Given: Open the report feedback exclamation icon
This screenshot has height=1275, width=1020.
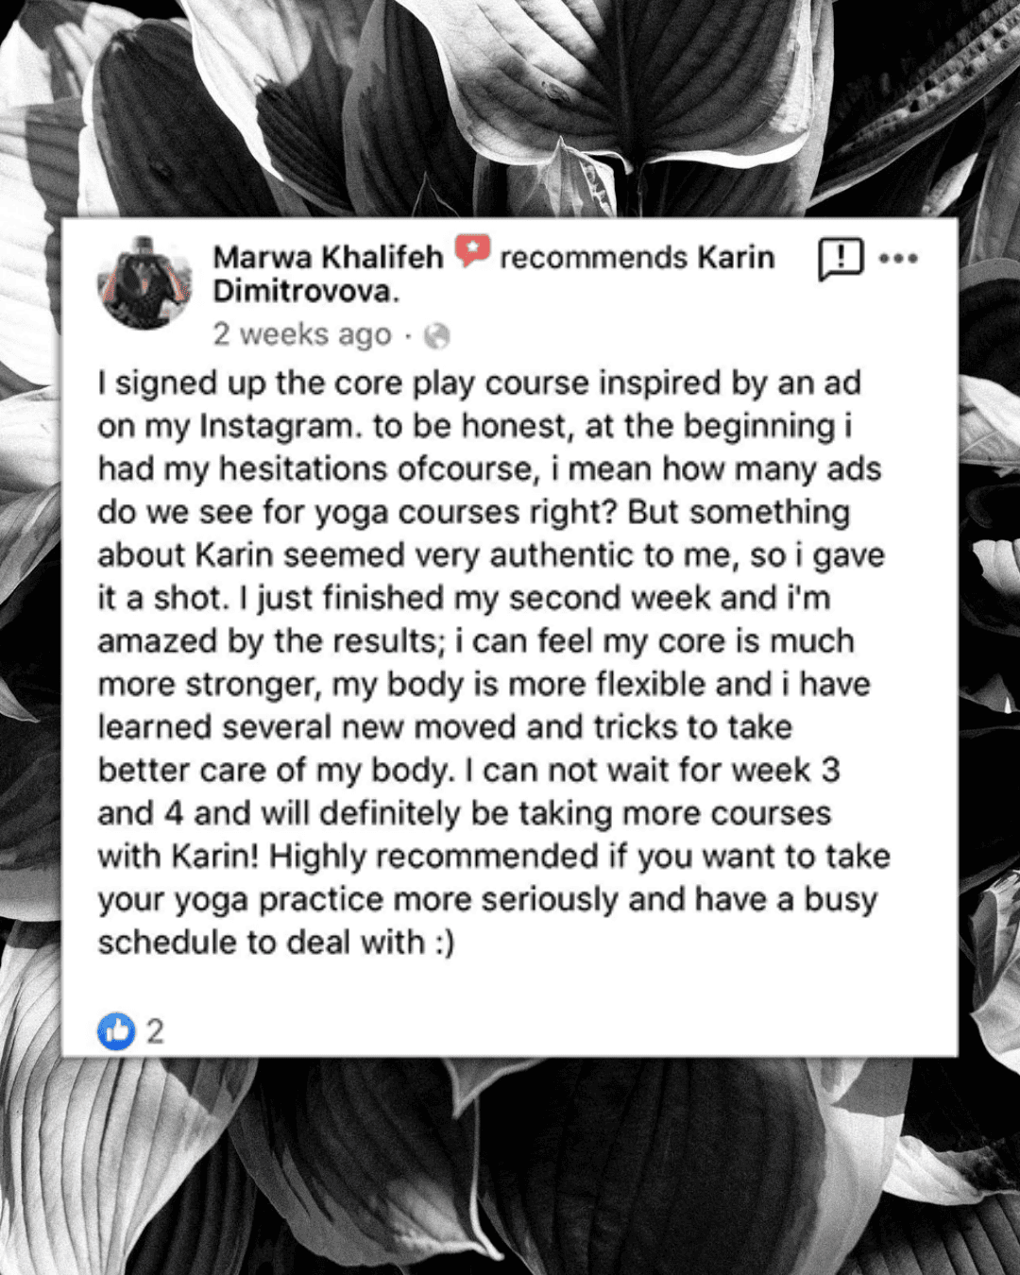Looking at the screenshot, I should (841, 259).
